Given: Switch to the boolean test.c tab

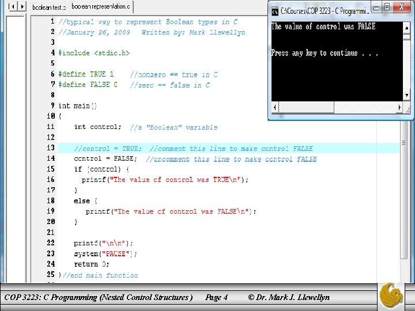Looking at the screenshot, I should pos(48,7).
